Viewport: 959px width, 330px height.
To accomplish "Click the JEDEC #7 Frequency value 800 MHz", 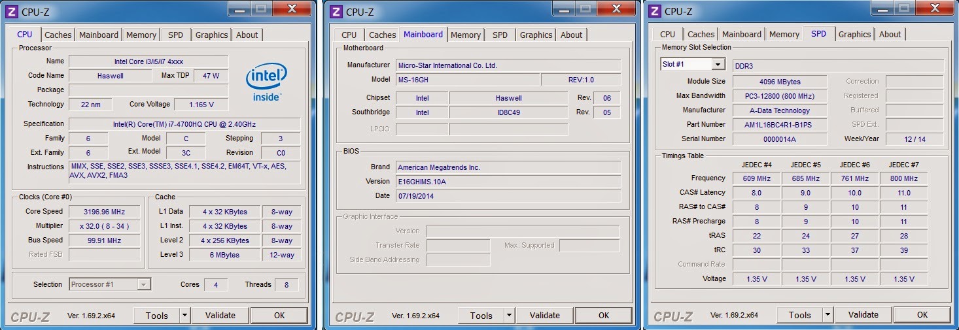I will 903,178.
